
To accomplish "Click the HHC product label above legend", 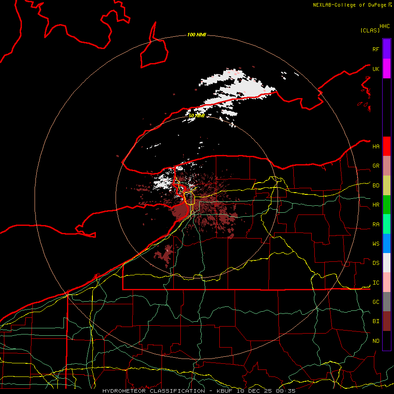I will coord(384,26).
